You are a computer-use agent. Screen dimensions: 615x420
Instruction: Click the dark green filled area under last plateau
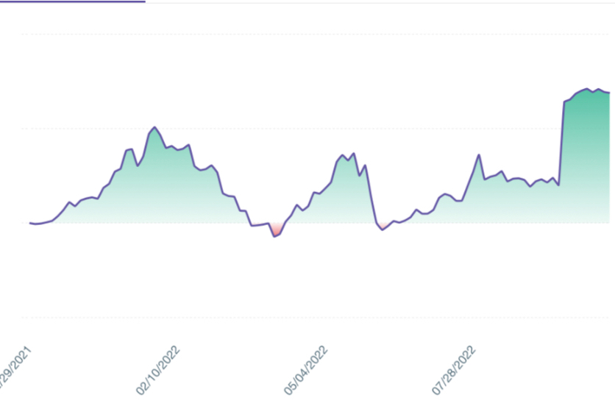point(586,157)
